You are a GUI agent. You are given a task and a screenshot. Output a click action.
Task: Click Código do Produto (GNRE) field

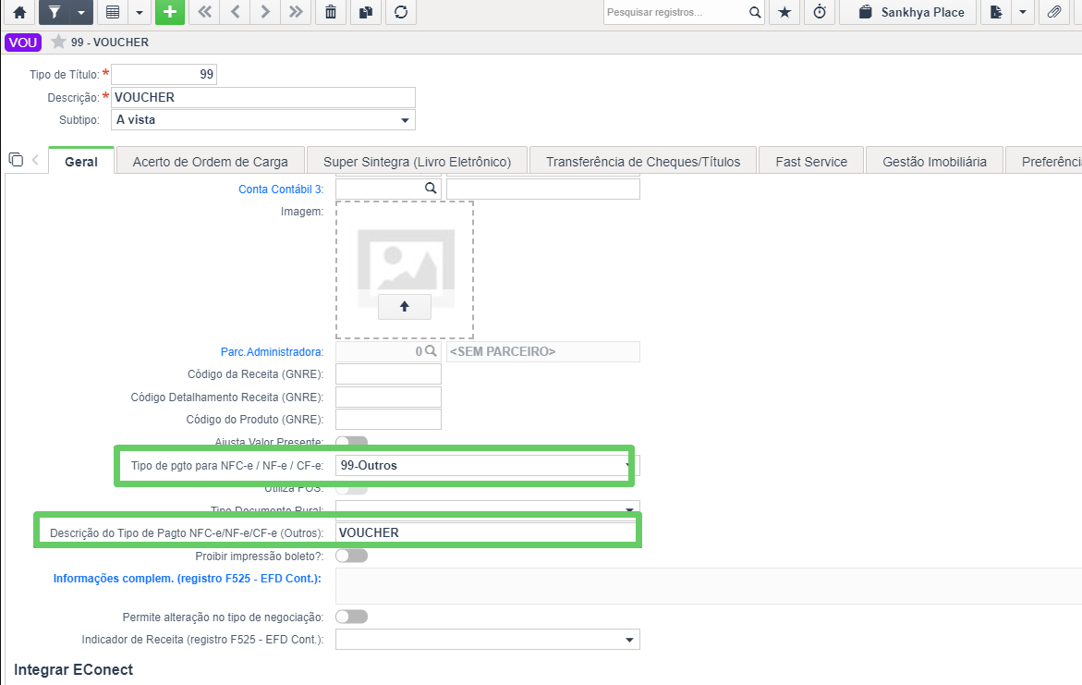click(388, 419)
